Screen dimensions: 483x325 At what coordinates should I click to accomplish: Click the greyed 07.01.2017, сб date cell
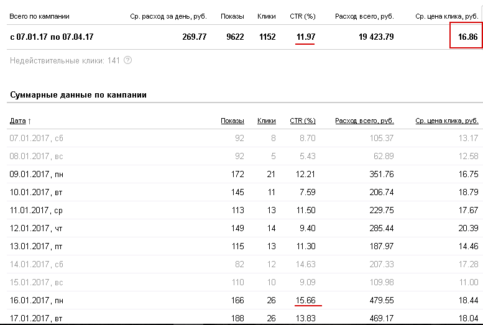tap(37, 138)
